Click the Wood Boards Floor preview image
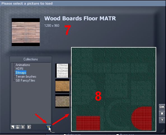This screenshot has width=166, height=135. point(26,32)
